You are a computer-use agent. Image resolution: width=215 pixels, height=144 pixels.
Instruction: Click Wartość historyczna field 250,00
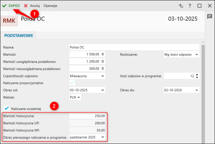(x=87, y=116)
